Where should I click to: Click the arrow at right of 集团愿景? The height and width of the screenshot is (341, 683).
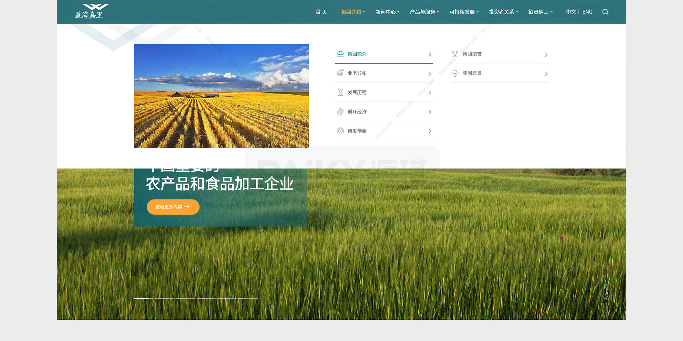546,74
